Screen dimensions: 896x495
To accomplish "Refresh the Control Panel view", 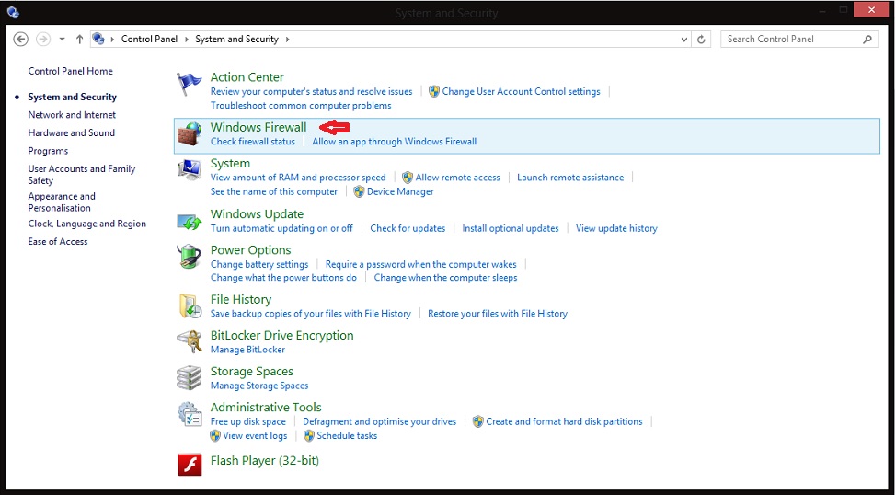I will coord(701,40).
